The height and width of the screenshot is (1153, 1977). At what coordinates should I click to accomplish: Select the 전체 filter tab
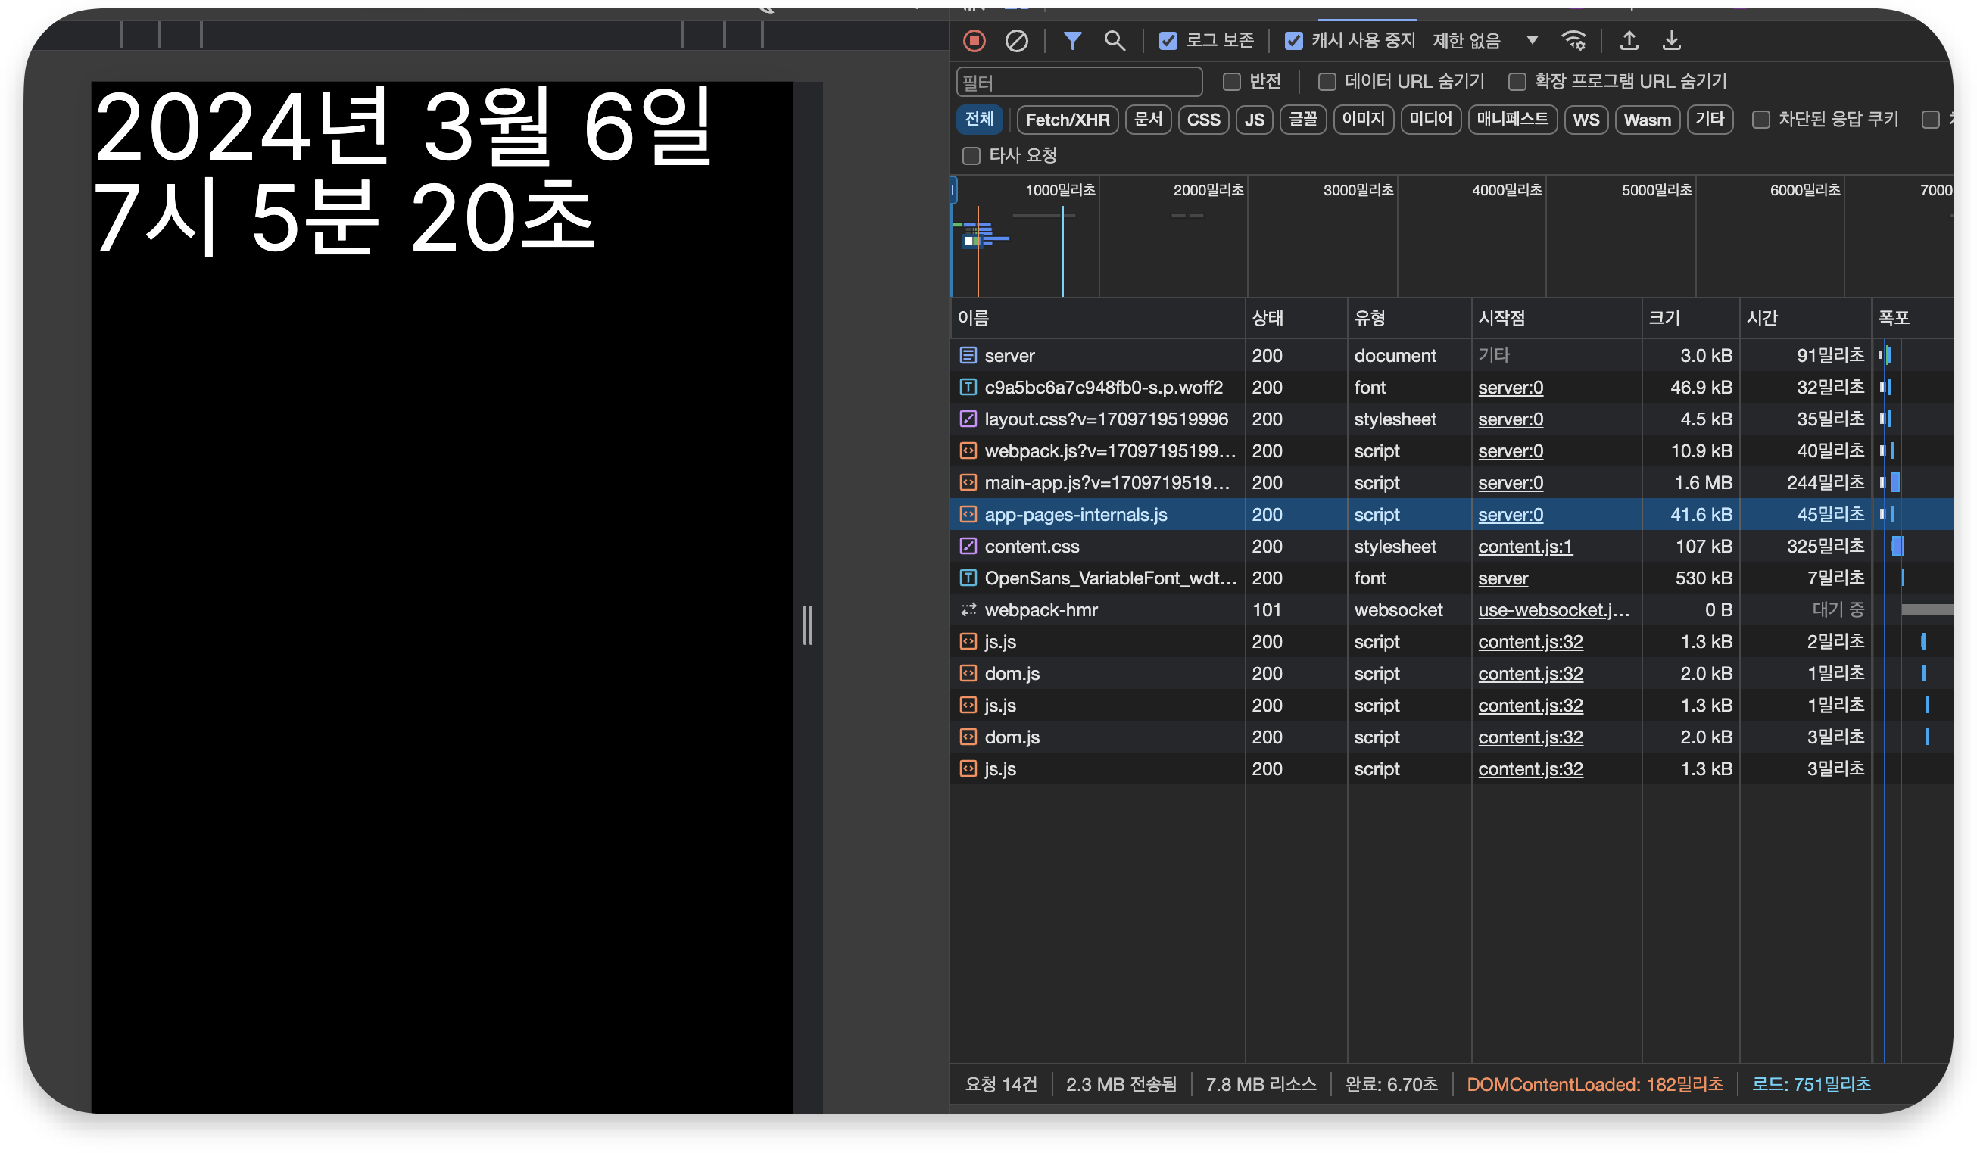(x=979, y=119)
